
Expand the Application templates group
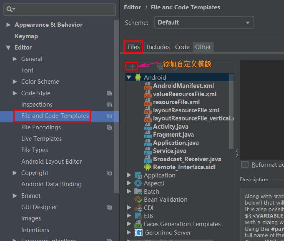[x=129, y=175]
